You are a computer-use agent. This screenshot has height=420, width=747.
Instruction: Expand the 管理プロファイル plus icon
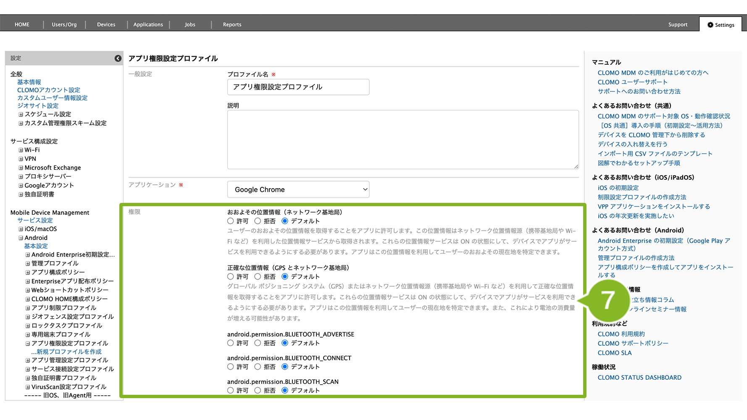coord(28,263)
